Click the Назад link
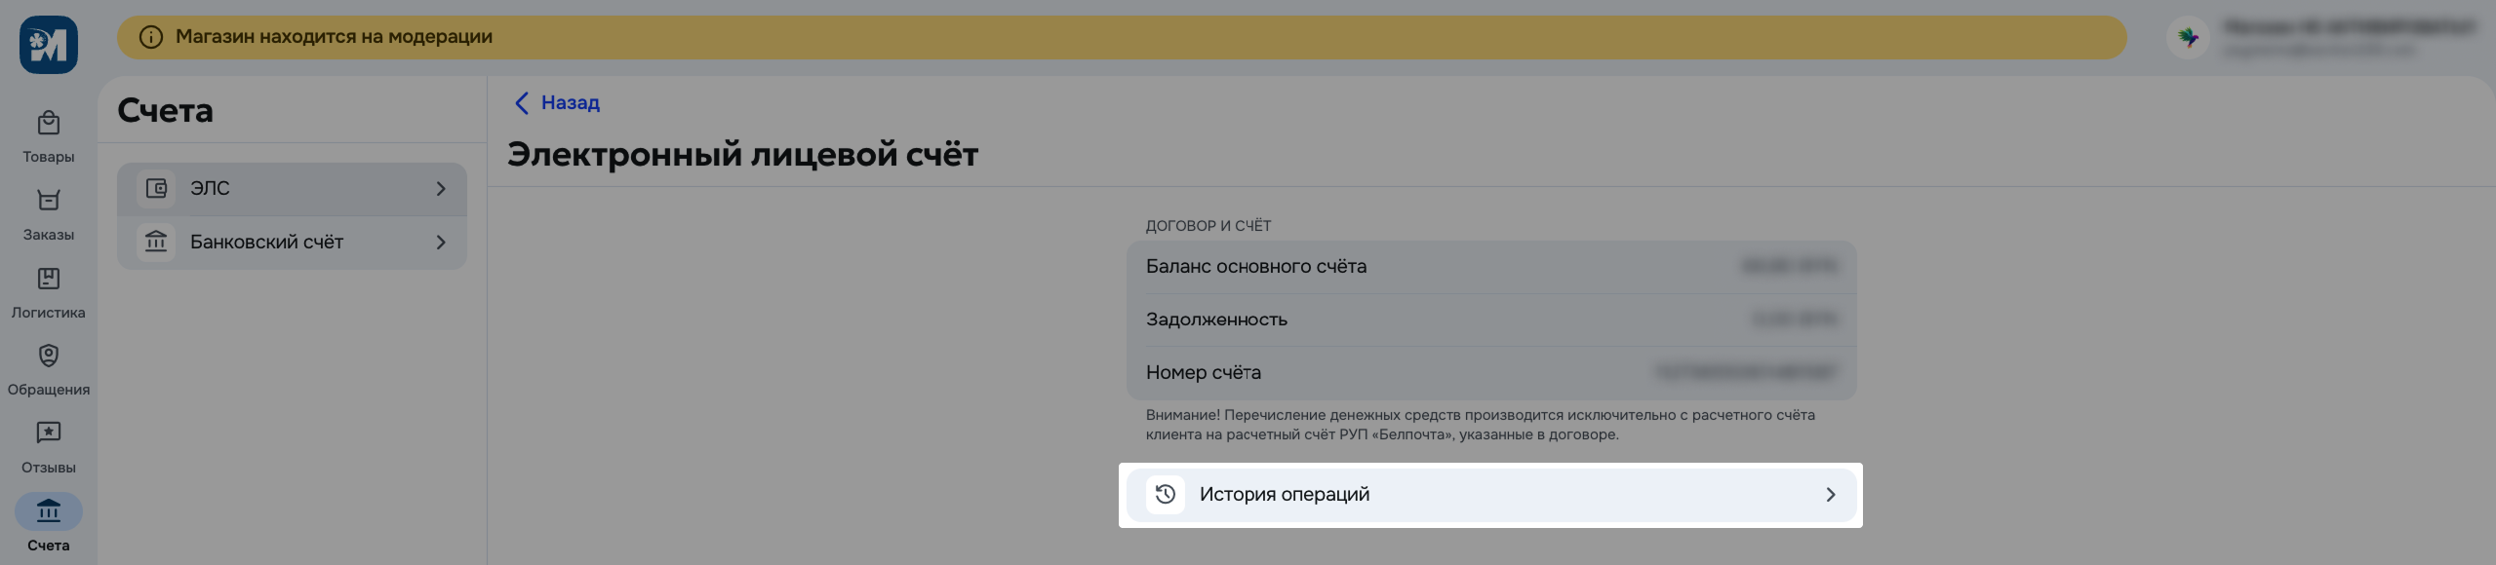The width and height of the screenshot is (2496, 565). coord(558,102)
